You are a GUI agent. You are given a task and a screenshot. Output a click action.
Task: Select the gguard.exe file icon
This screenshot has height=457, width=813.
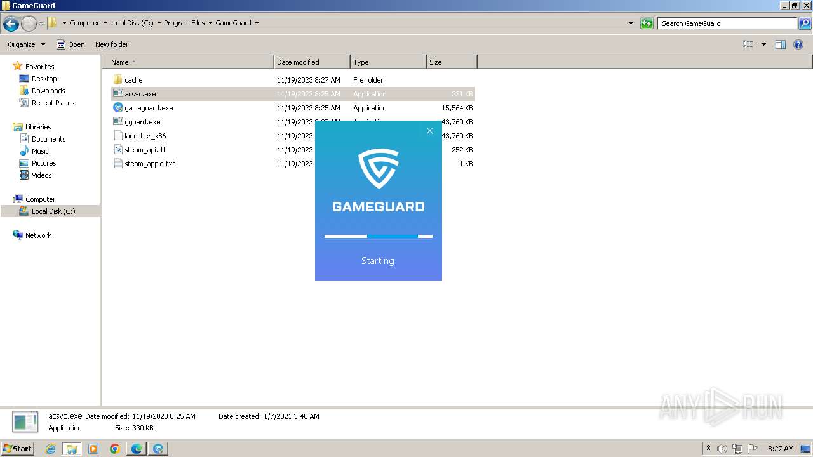click(x=118, y=122)
